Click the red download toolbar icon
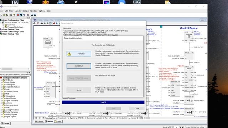228x128 pixels. [x=18, y=15]
